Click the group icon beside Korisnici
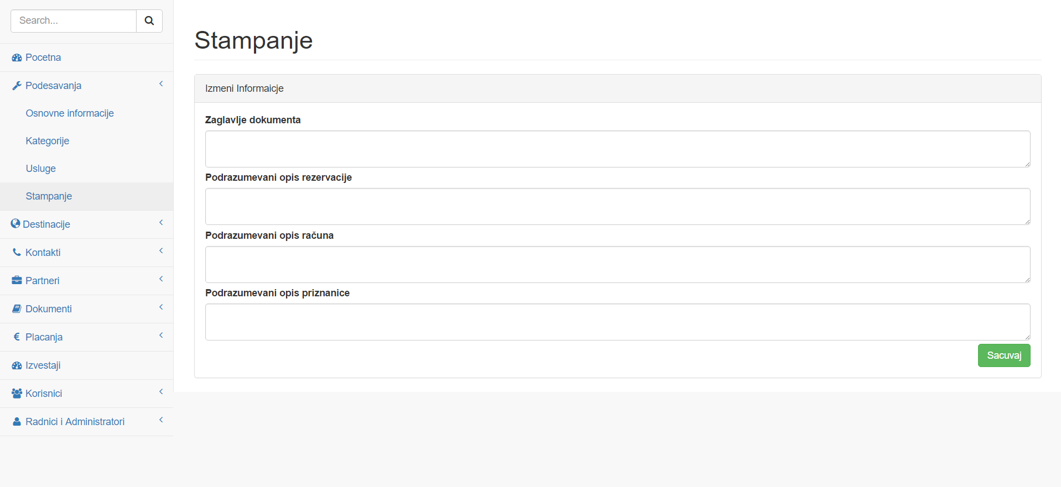 point(17,393)
